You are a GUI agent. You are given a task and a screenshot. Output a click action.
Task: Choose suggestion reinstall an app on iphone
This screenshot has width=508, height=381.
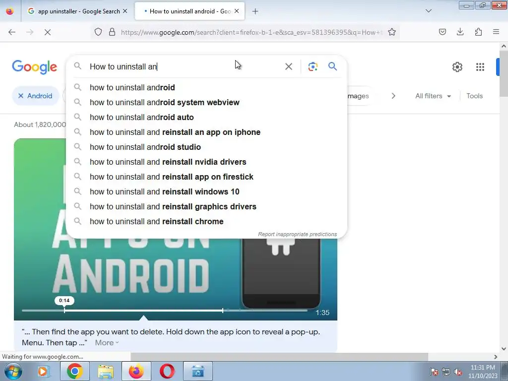[x=206, y=132]
